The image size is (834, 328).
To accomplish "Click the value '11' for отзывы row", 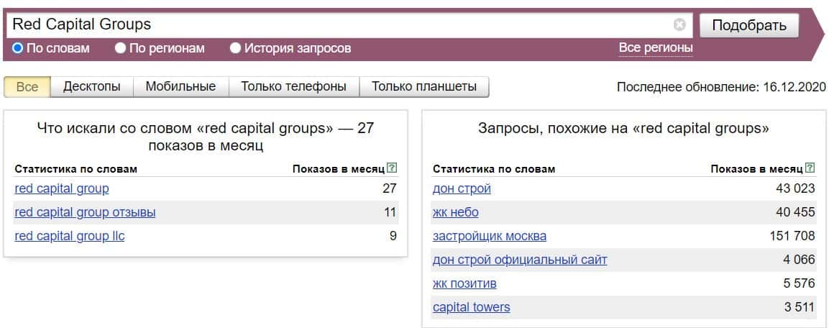I will pos(390,212).
